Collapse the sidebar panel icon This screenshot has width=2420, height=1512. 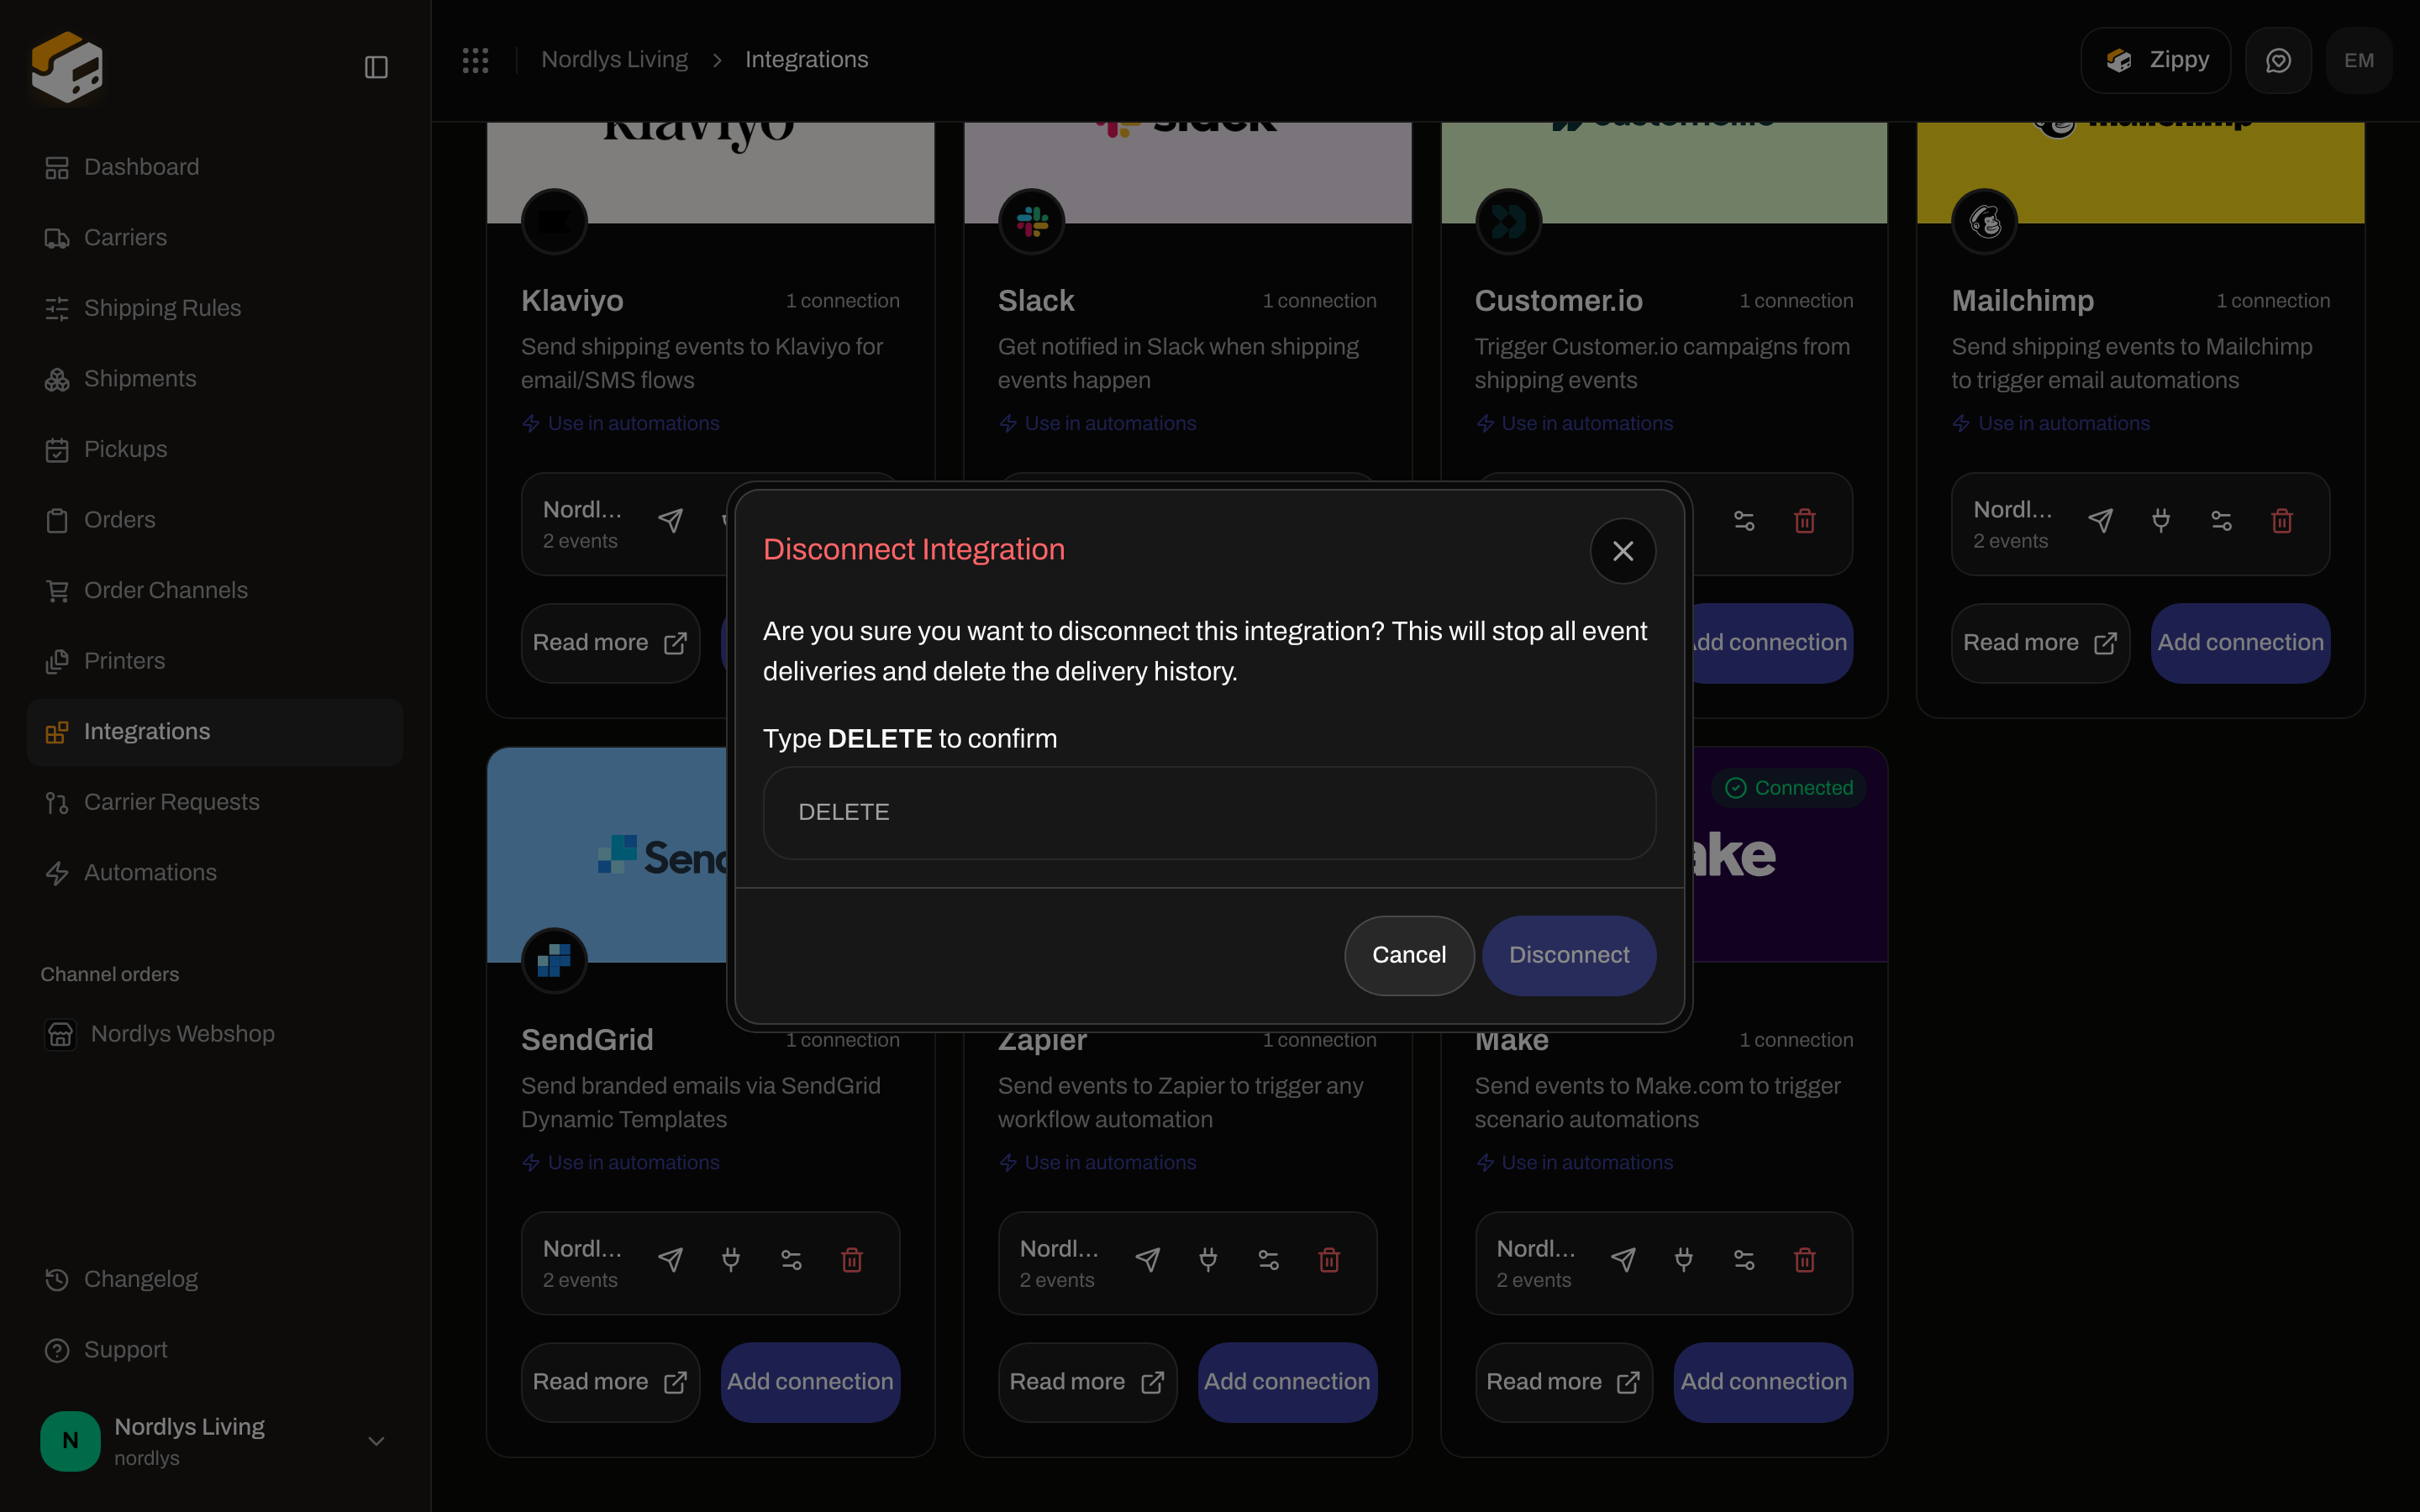[376, 67]
